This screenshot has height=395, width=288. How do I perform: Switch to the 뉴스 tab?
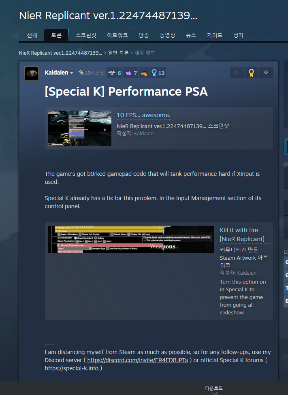[191, 35]
